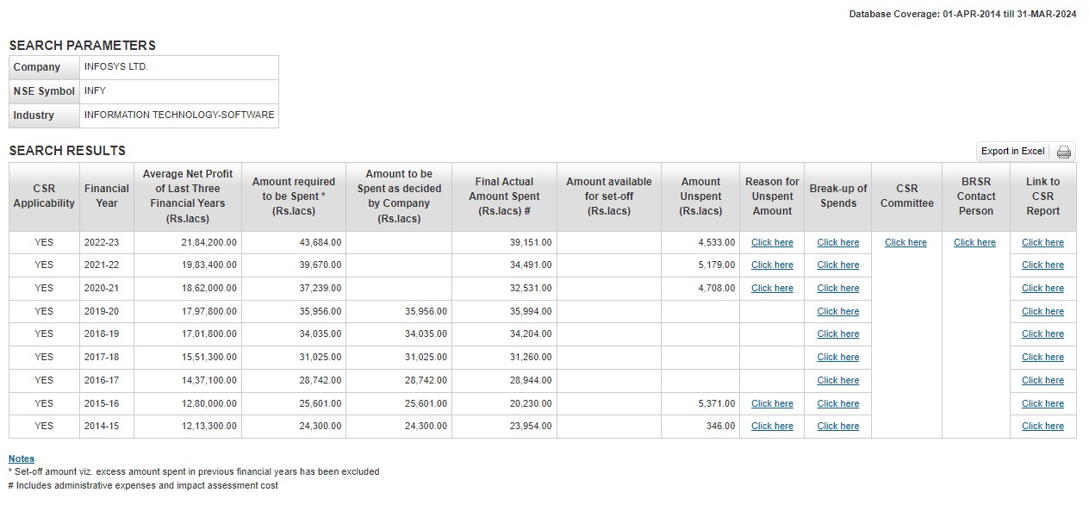View Break-up of Spends for 2016-17
This screenshot has height=505, width=1089.
click(837, 381)
